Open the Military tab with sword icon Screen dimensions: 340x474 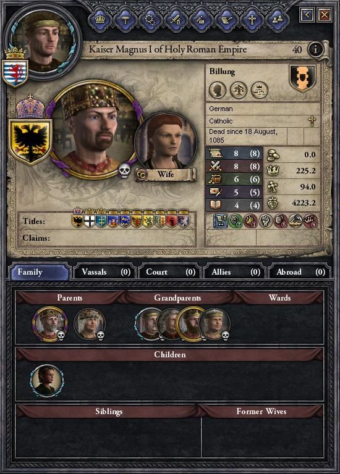click(x=176, y=20)
